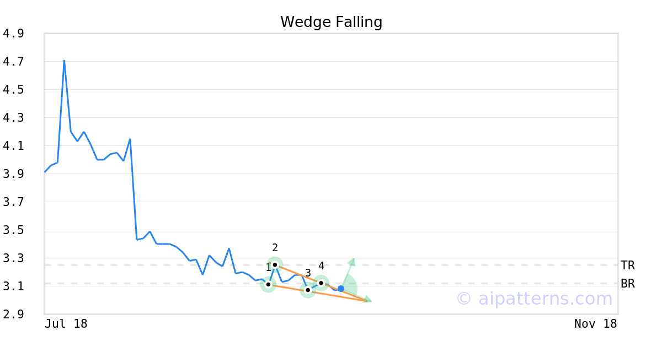Image resolution: width=662 pixels, height=347 pixels.
Task: Click pivot point marker 3 circle
Action: coord(308,290)
